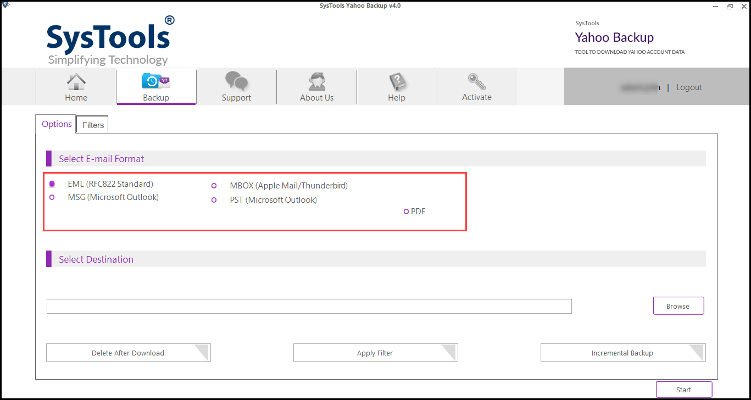The width and height of the screenshot is (751, 400).
Task: Click the Select Destination heading
Action: coord(96,259)
